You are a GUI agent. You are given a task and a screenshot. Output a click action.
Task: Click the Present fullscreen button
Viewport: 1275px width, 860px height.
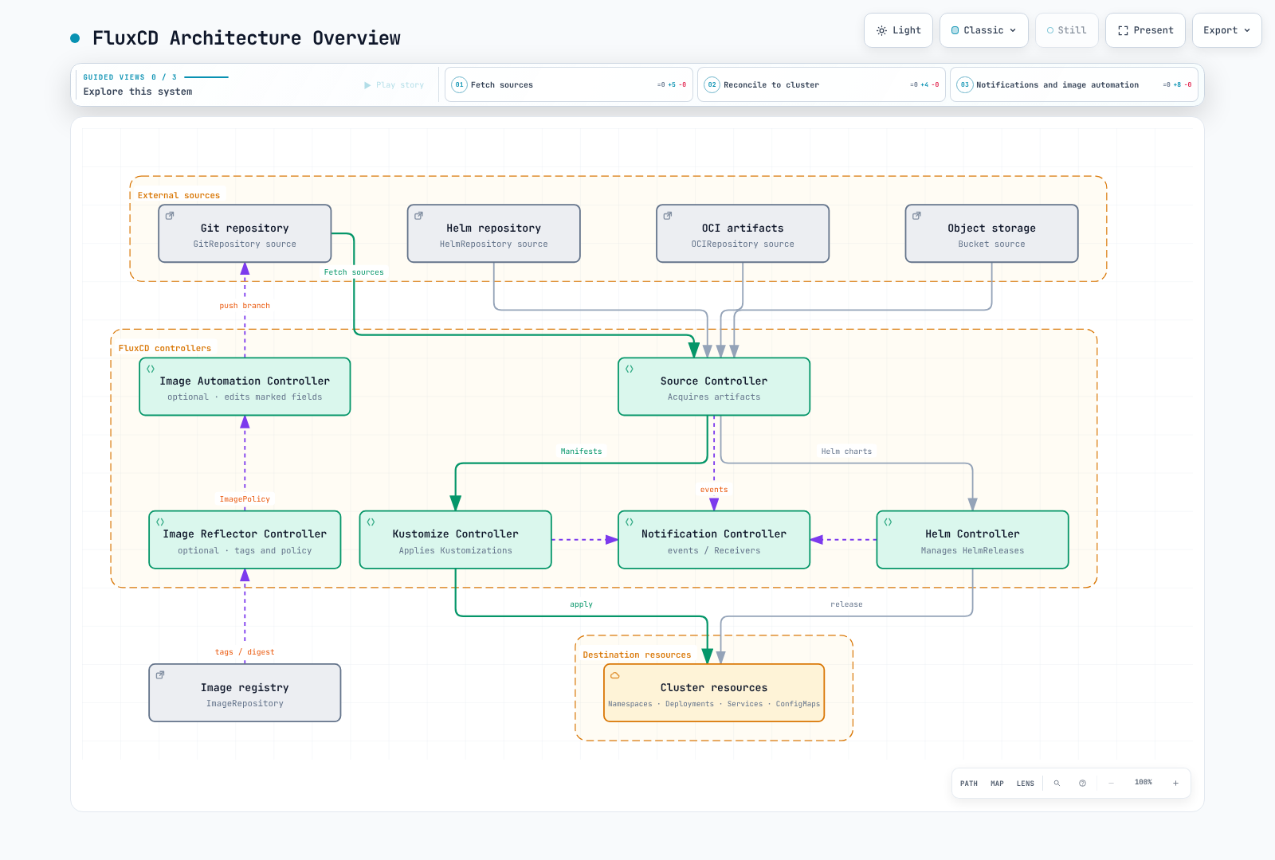click(x=1145, y=30)
